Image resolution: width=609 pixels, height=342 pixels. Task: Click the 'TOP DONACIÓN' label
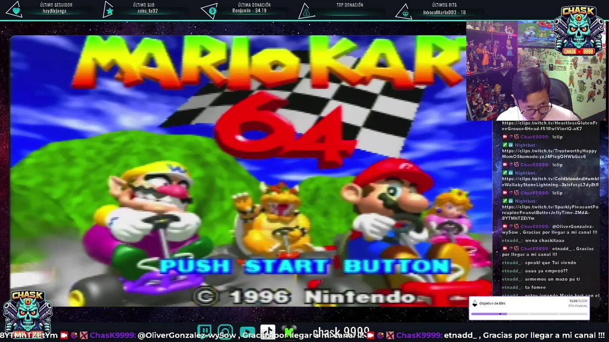coord(350,5)
